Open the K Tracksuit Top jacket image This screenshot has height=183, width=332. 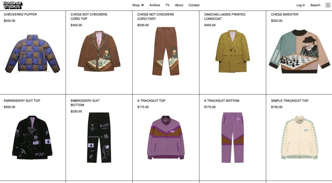(166, 137)
